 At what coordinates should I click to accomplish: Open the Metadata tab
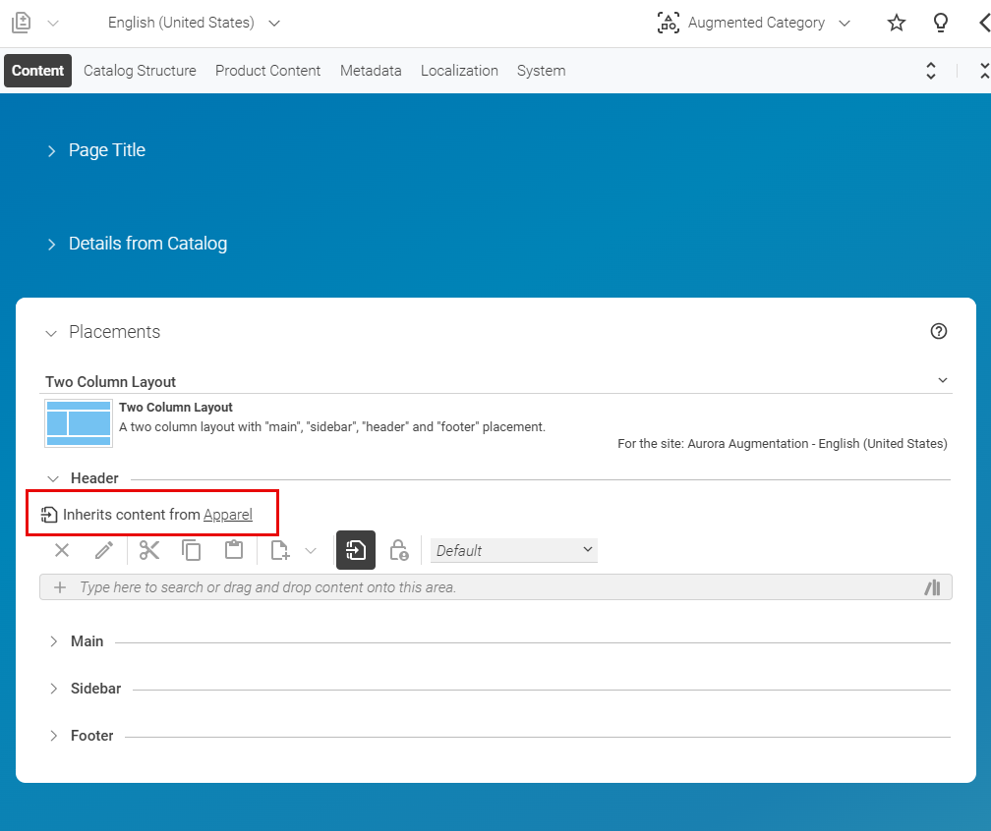tap(371, 71)
